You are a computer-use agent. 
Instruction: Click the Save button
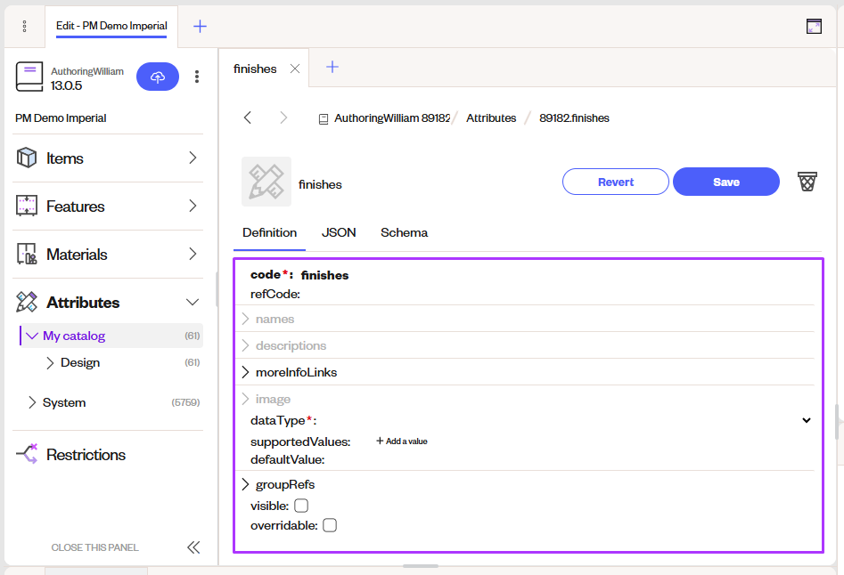(726, 182)
